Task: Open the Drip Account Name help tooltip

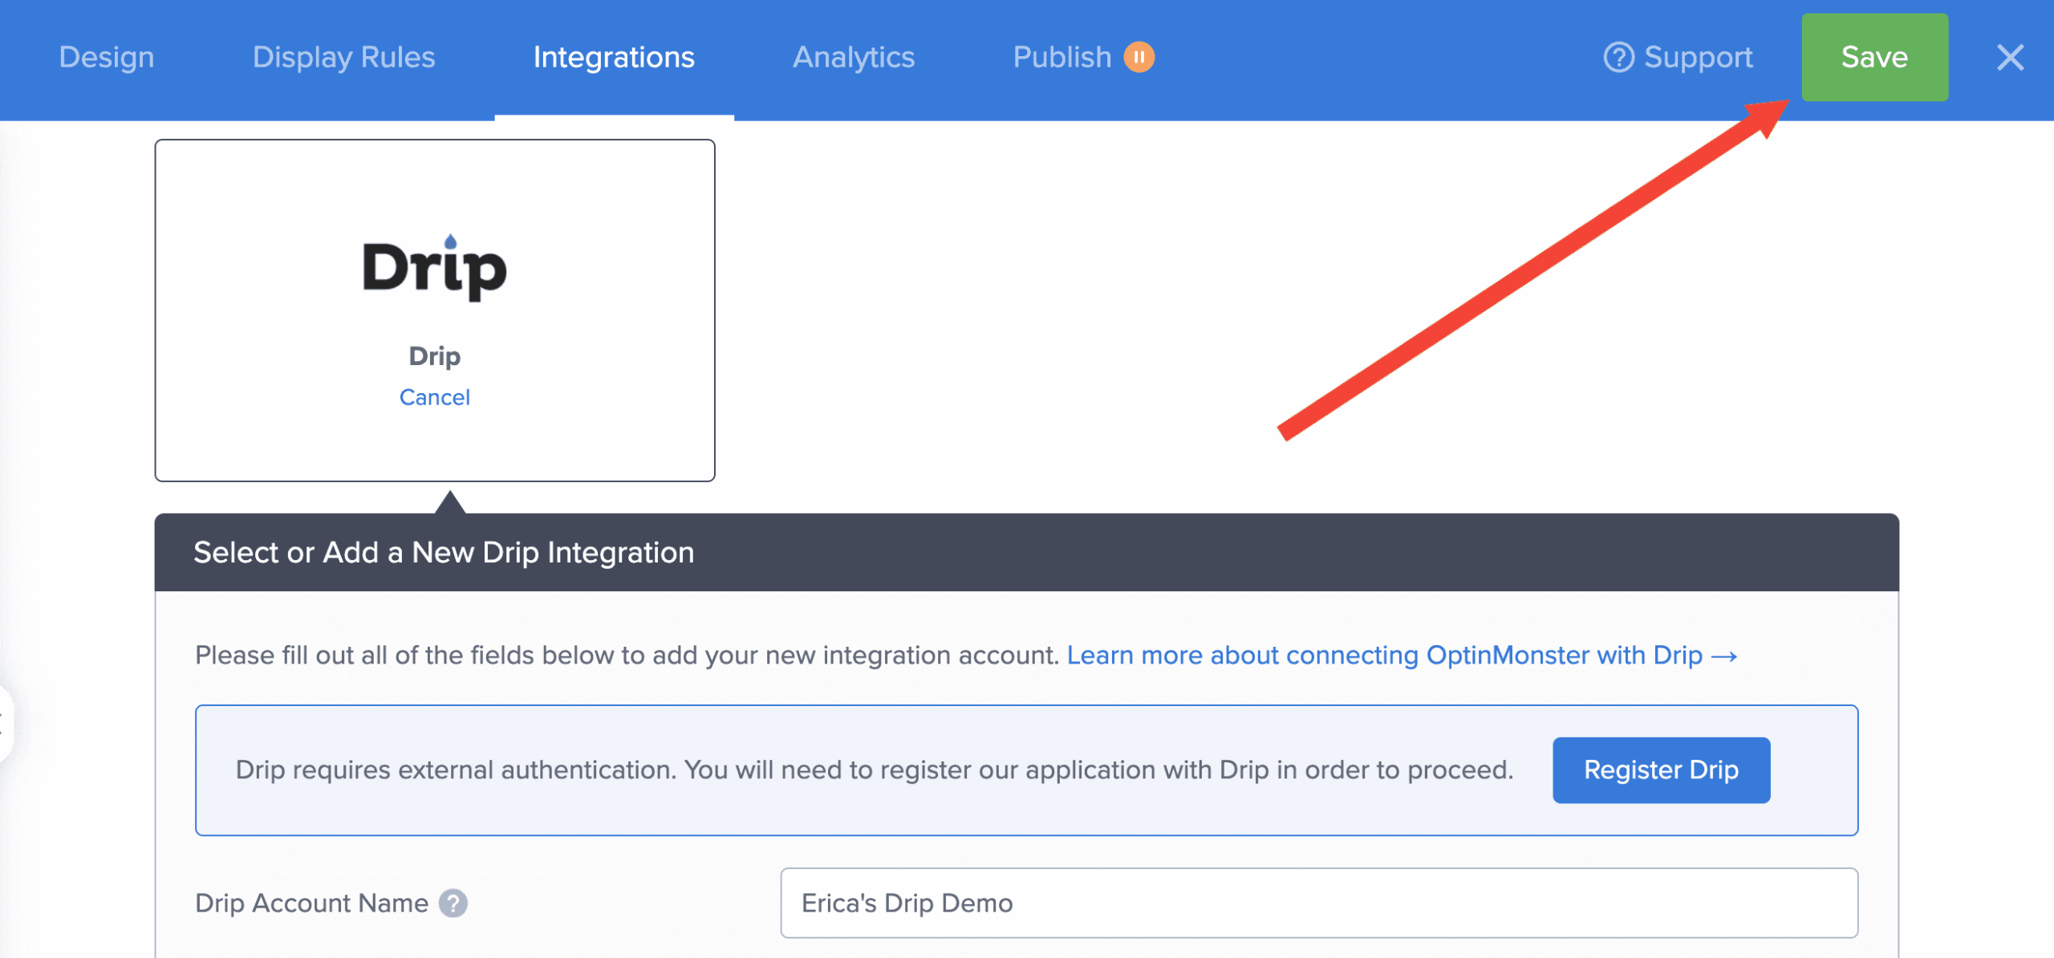Action: (x=454, y=903)
